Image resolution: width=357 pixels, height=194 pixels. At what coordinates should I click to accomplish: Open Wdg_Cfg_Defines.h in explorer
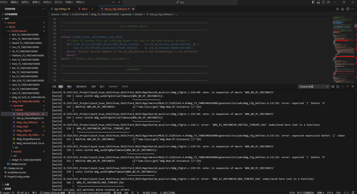point(27,122)
